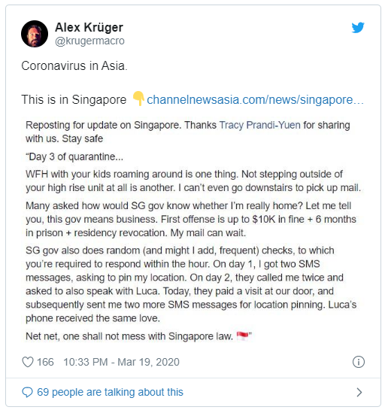Click the speech bubble reply icon

coord(27,392)
